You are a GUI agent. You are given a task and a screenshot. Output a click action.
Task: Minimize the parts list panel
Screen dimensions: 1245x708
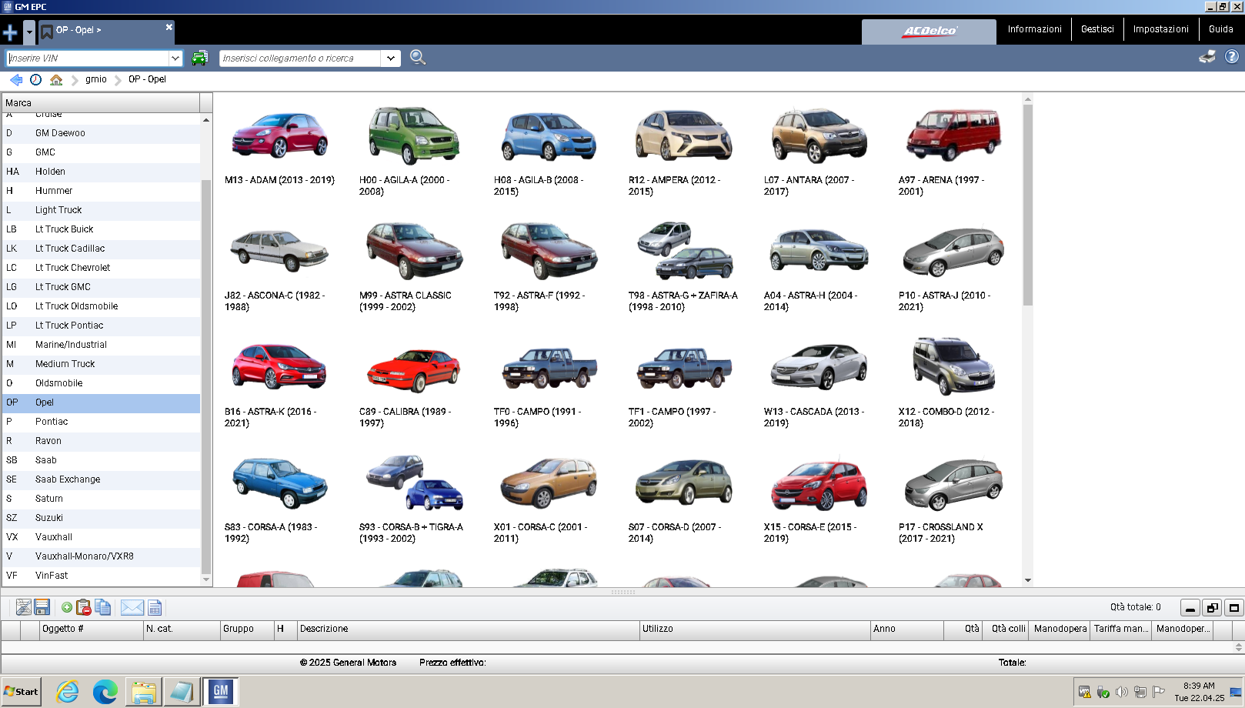point(1190,608)
